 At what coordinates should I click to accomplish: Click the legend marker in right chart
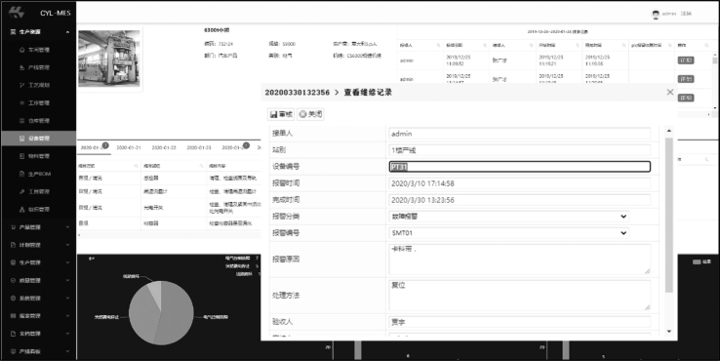pyautogui.click(x=697, y=261)
